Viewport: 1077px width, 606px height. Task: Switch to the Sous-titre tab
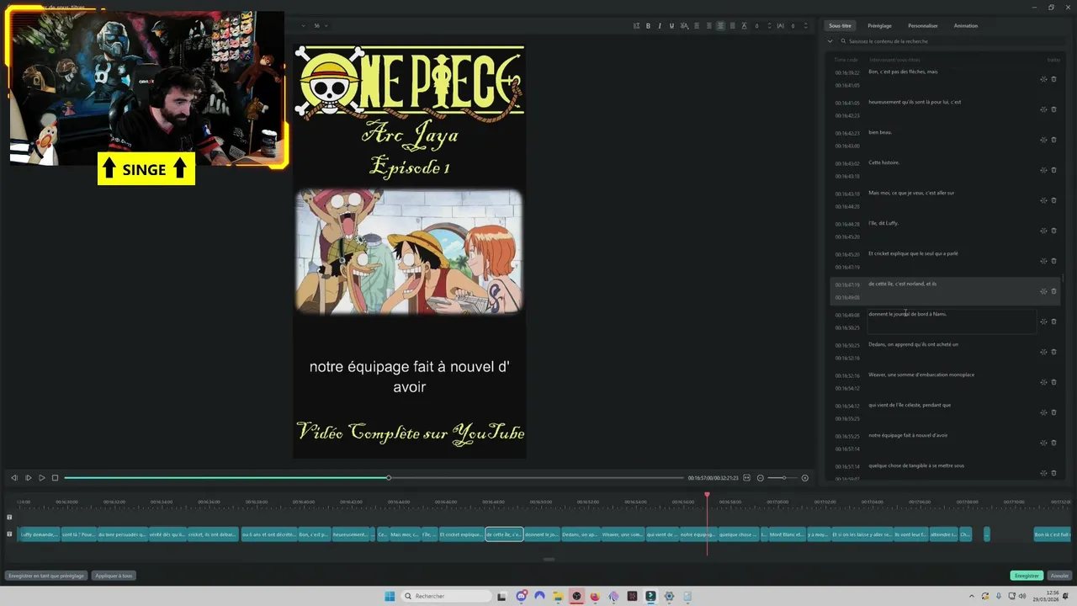click(840, 26)
